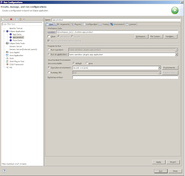Open the Execution environment dropdown

160,68
